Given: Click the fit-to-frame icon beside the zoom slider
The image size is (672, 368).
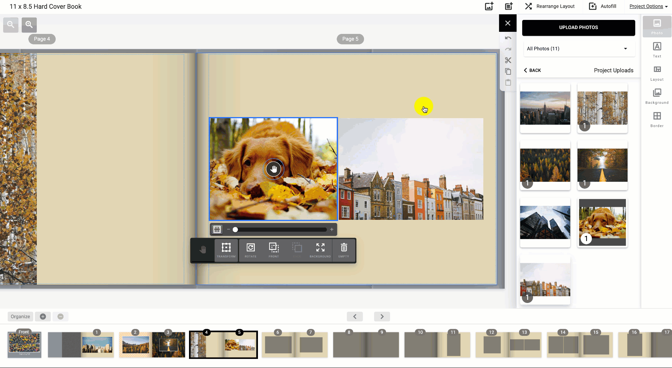Looking at the screenshot, I should pos(217,230).
